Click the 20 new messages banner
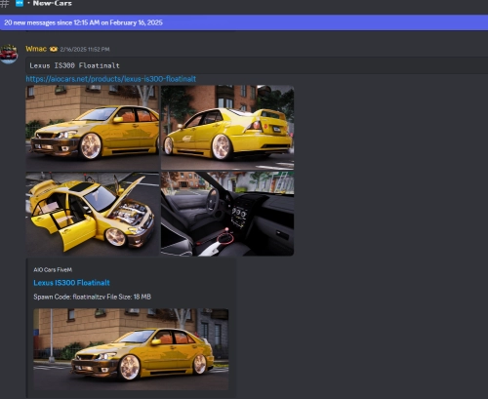488x399 pixels. 244,22
